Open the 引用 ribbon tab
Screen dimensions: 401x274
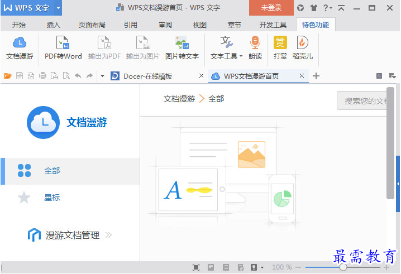tap(131, 25)
